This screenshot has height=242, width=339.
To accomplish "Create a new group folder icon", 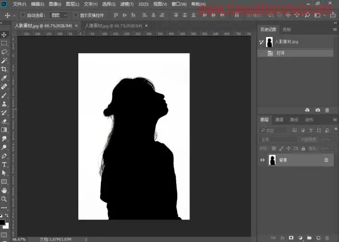I will (309, 238).
